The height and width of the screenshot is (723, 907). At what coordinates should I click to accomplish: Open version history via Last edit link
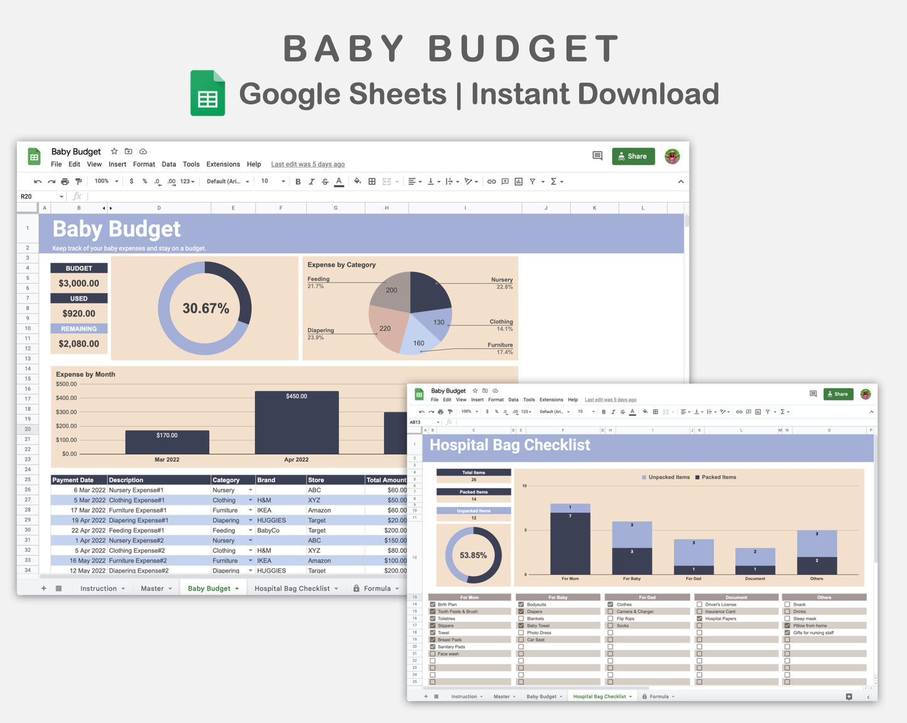[x=308, y=164]
